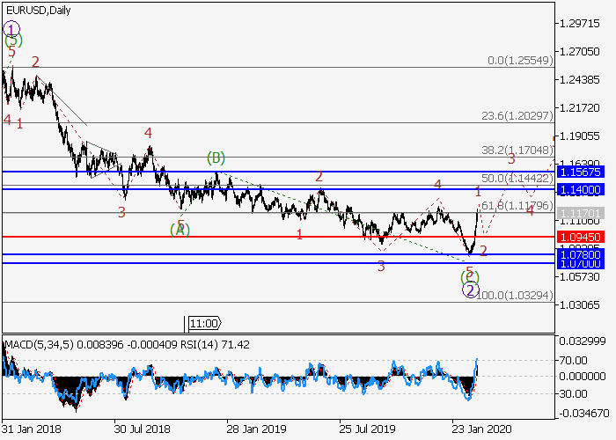Image resolution: width=616 pixels, height=440 pixels.
Task: Click the 30 Jul 2018 date label
Action: click(142, 429)
